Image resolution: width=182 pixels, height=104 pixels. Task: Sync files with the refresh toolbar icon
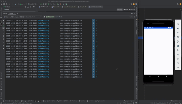(x=7, y=4)
